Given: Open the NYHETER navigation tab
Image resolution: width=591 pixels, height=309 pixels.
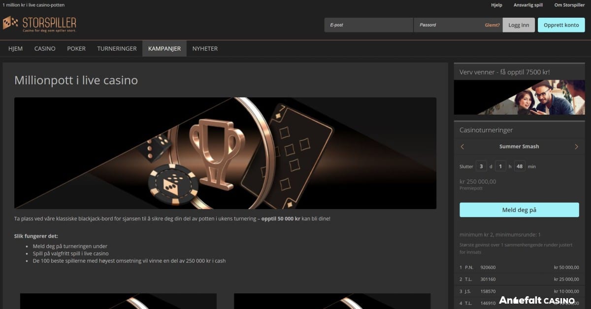Looking at the screenshot, I should point(205,49).
